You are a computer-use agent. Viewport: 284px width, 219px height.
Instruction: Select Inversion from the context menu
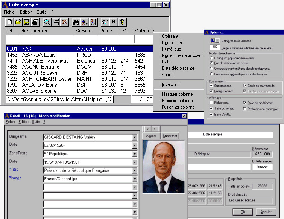pyautogui.click(x=170, y=84)
